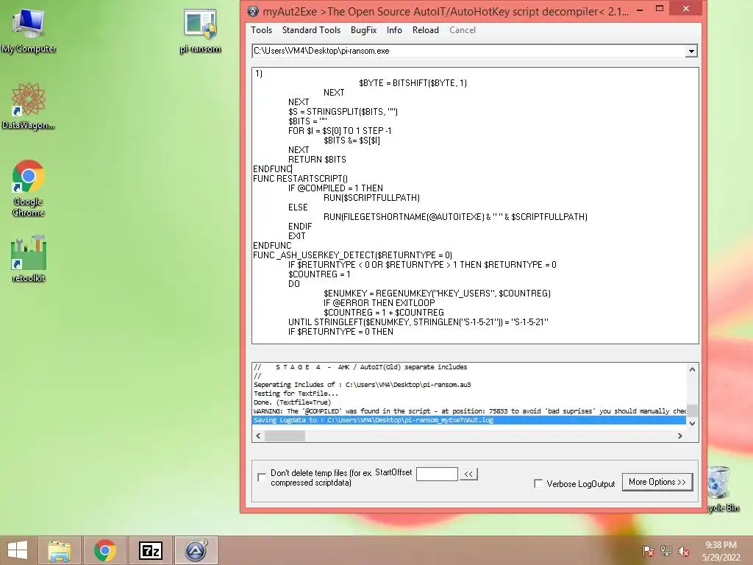
Task: Click the '$COUNTREG = 1' code line
Action: click(x=319, y=274)
